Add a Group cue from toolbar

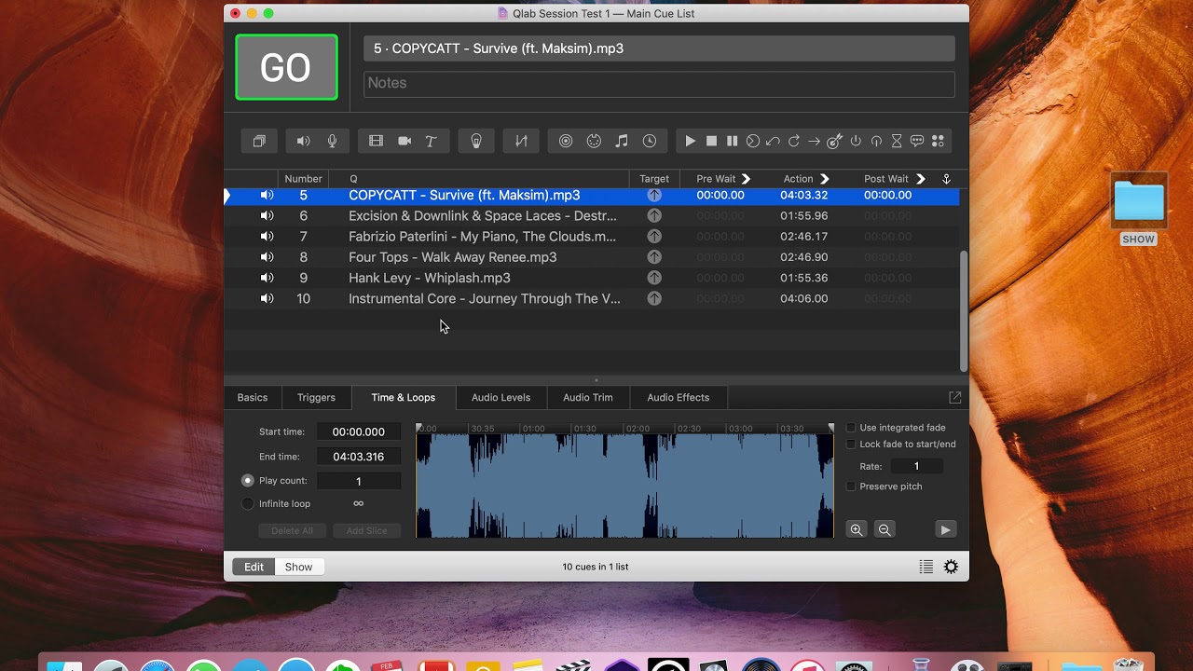[x=259, y=141]
